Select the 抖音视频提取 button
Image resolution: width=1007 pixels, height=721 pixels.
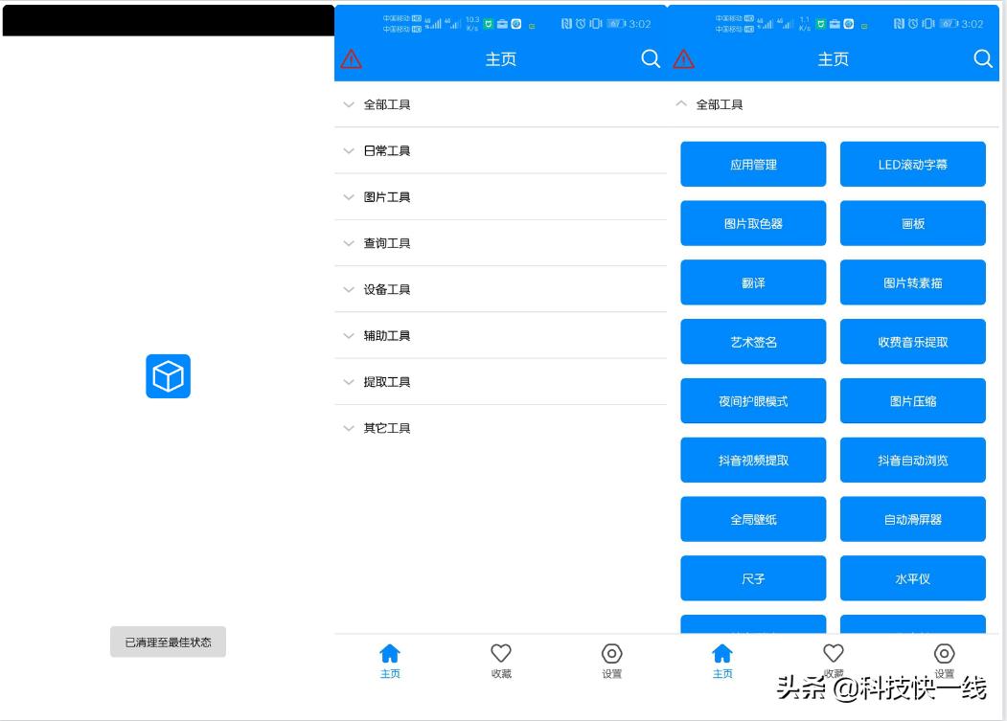pyautogui.click(x=753, y=461)
